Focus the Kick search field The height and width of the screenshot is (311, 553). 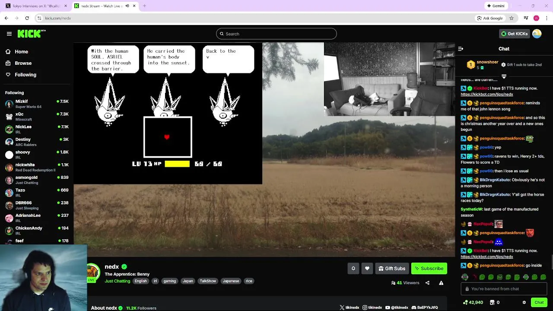click(x=276, y=34)
